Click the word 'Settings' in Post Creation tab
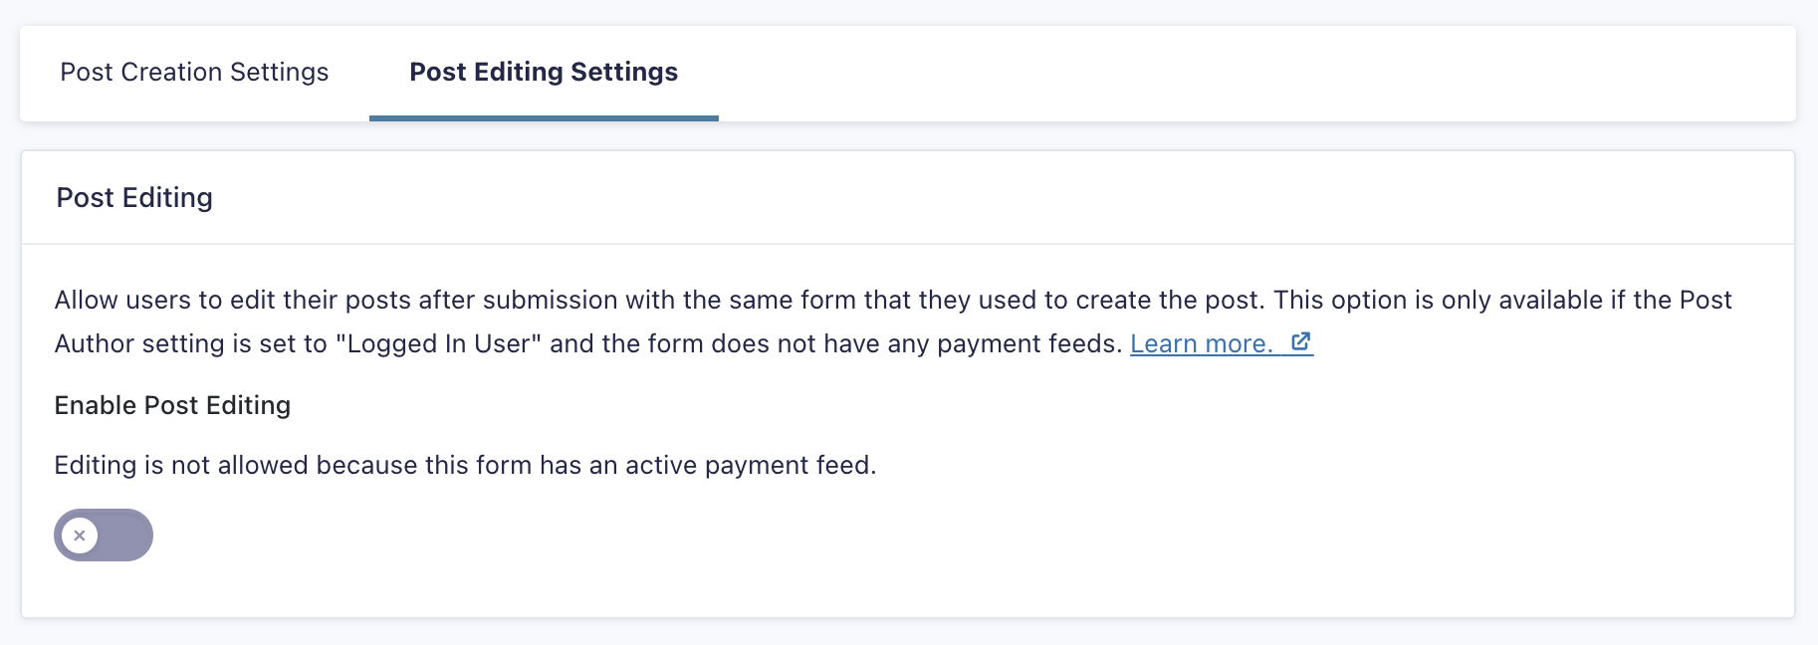Viewport: 1818px width, 645px height. [279, 73]
